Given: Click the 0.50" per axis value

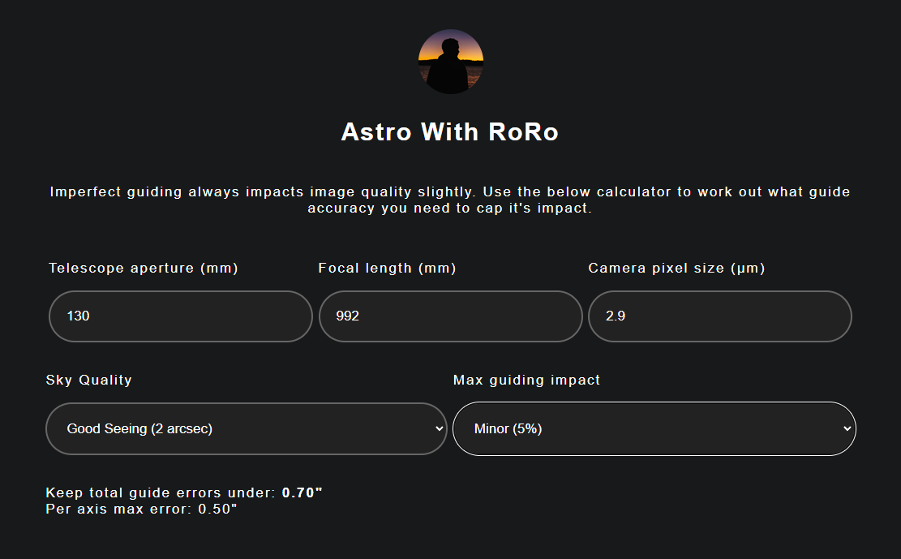Looking at the screenshot, I should [217, 509].
